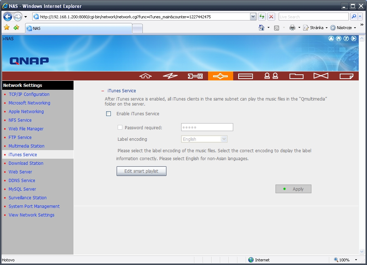Tick the Enable iTunes Service checkbox

pyautogui.click(x=109, y=113)
